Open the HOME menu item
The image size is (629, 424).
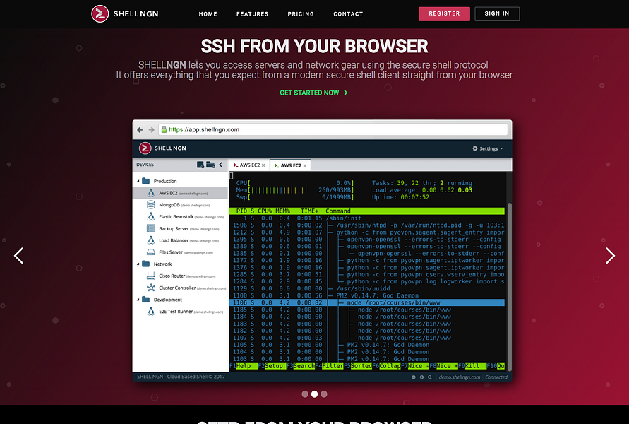208,14
